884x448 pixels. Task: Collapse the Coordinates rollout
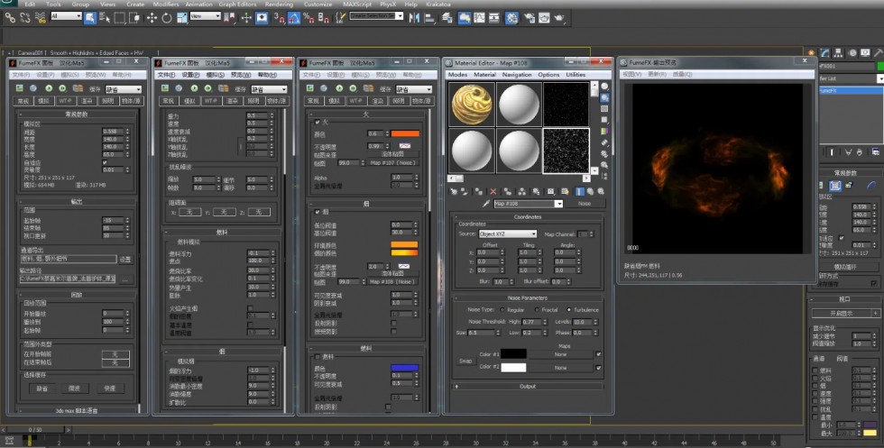coord(528,217)
